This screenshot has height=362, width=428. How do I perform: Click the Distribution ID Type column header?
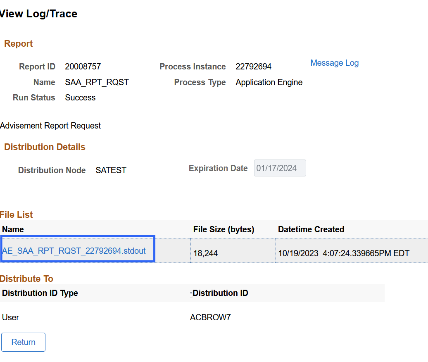point(40,293)
